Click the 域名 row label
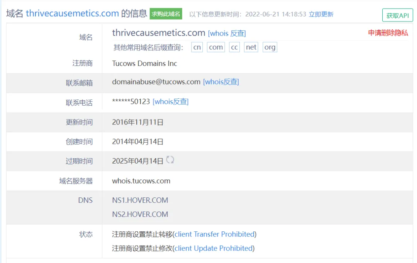 (x=86, y=37)
